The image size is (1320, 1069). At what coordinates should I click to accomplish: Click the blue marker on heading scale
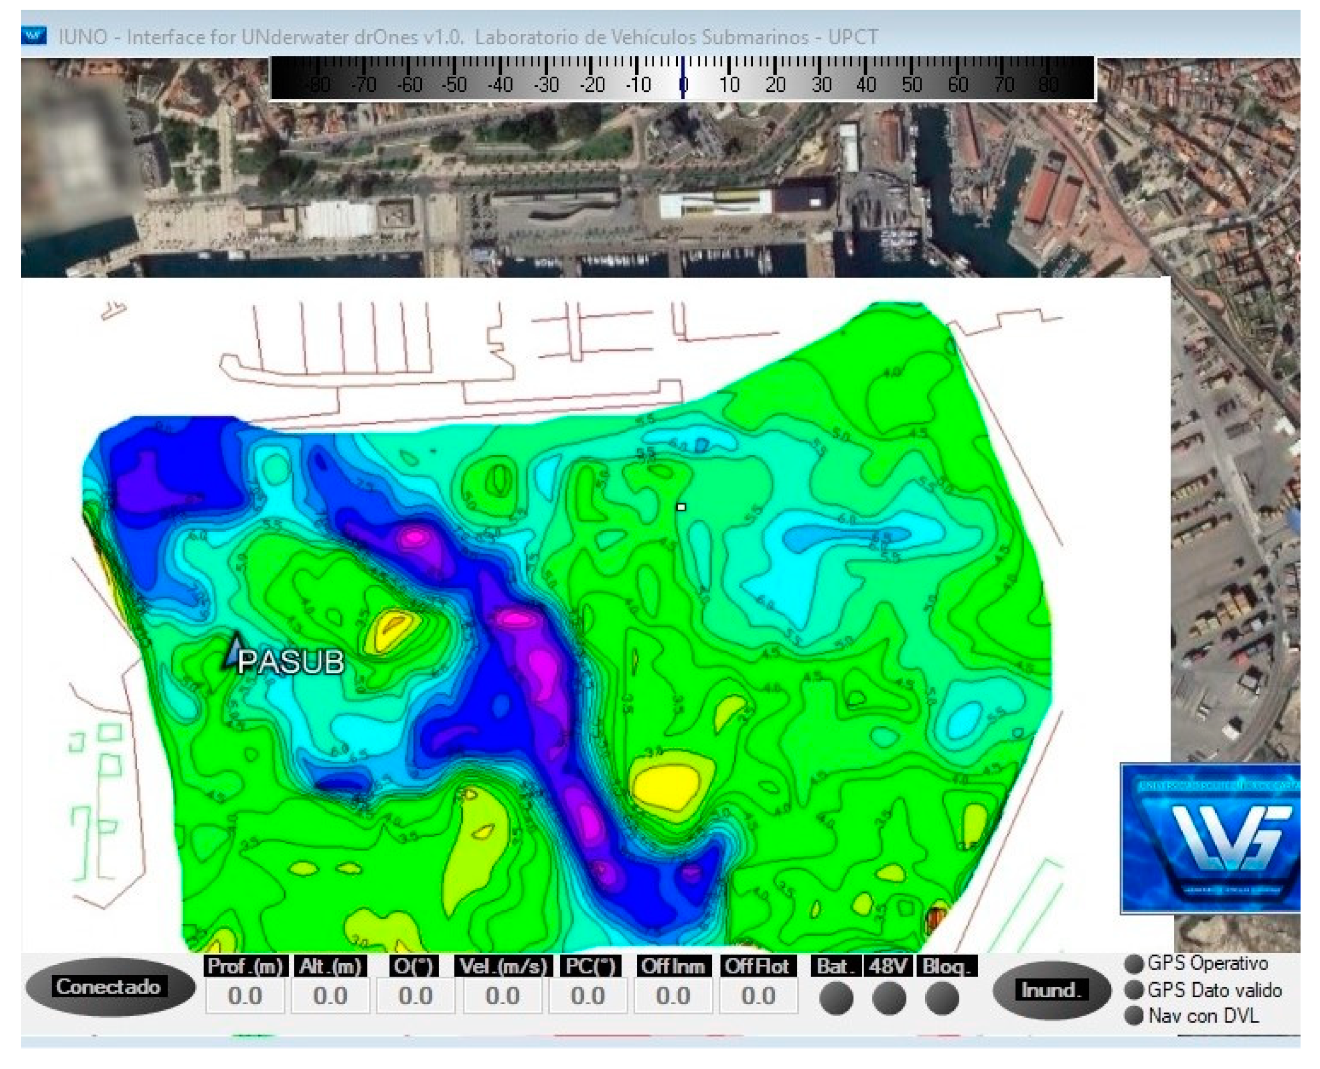pyautogui.click(x=683, y=77)
